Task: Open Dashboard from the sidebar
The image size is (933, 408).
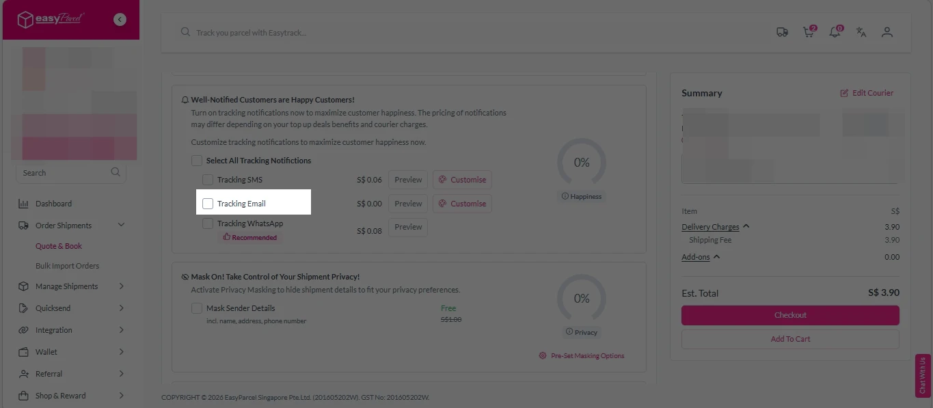Action: [x=53, y=204]
